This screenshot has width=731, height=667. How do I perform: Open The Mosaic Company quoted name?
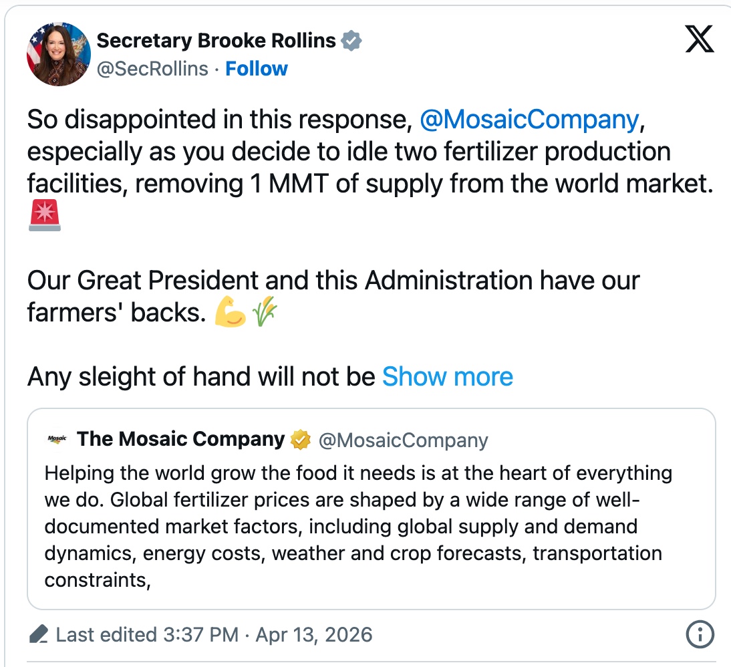(x=181, y=440)
